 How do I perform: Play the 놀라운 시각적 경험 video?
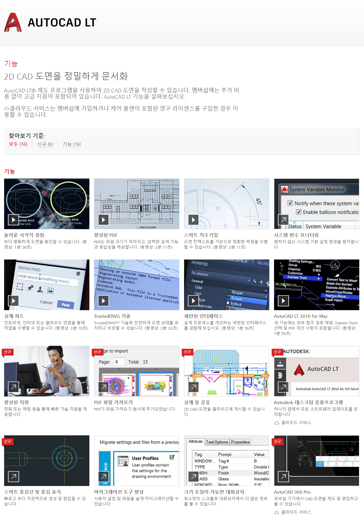14,220
